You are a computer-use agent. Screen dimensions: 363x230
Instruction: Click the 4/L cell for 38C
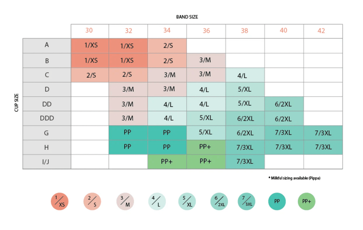click(244, 75)
